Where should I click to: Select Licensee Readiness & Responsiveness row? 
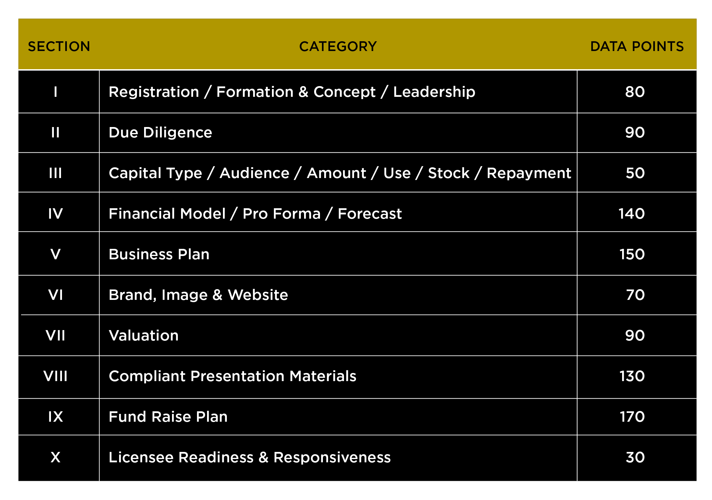tap(357, 458)
